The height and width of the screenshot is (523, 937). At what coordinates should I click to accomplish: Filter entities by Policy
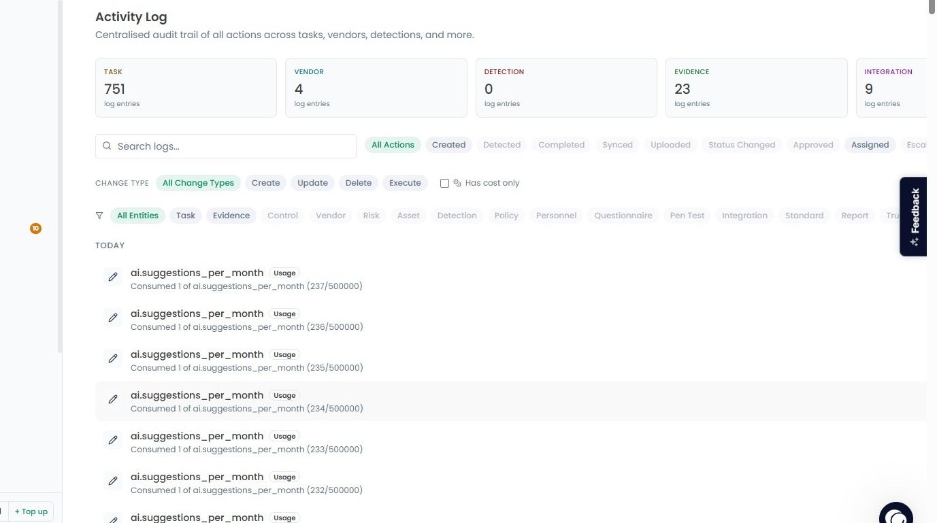[x=506, y=216]
